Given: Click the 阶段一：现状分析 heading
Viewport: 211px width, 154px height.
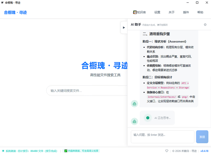Looking at the screenshot, I should click(164, 42).
